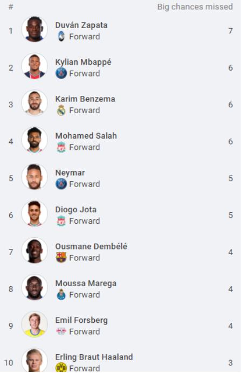Image resolution: width=242 pixels, height=373 pixels.
Task: Click Barcelona crest under Ousmane Dembélé
Action: [61, 258]
